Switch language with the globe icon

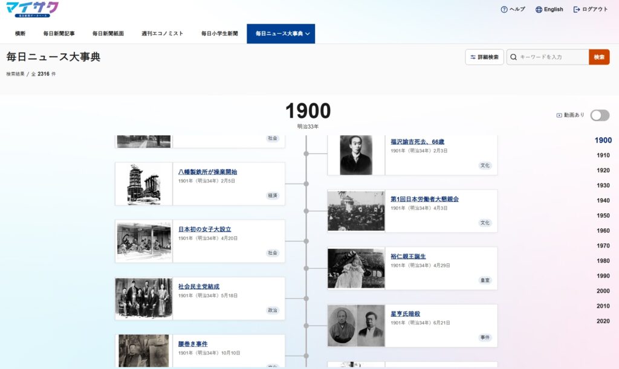(x=539, y=10)
